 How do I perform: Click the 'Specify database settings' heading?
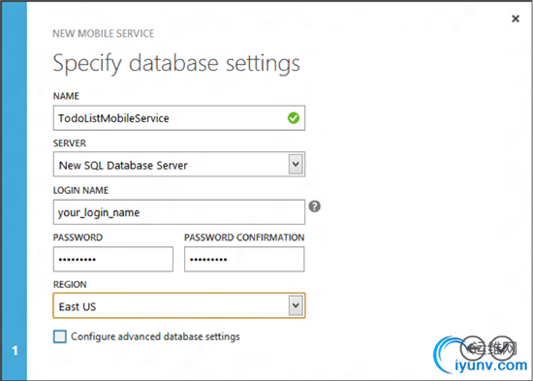[x=176, y=64]
